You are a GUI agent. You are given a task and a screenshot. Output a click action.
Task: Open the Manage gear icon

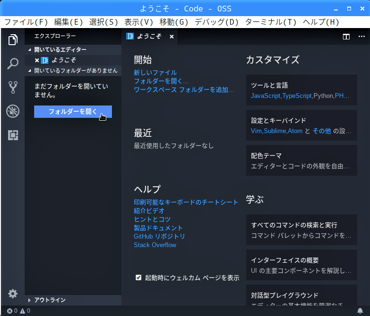(13, 294)
